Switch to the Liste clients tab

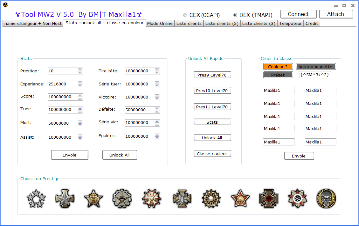(x=189, y=23)
